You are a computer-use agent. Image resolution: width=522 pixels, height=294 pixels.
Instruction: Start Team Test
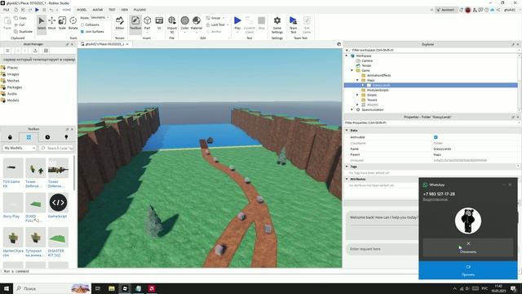tap(293, 24)
